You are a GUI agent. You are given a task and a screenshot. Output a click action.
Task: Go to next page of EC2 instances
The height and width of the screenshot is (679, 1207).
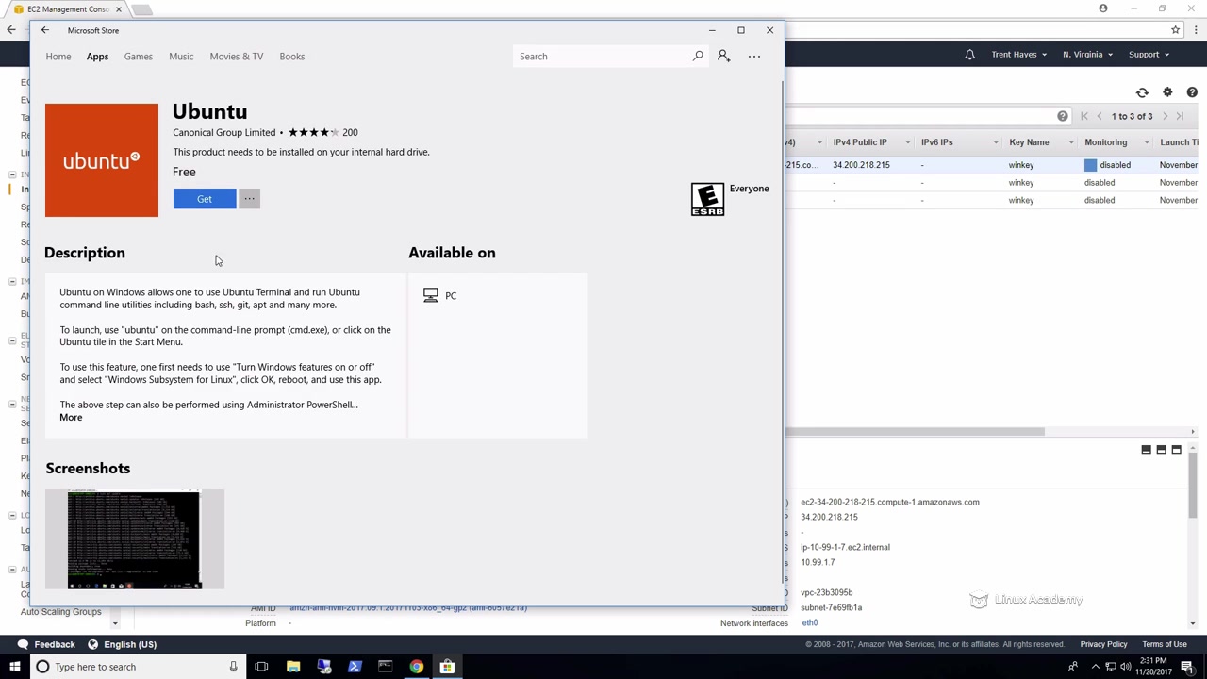tap(1166, 116)
